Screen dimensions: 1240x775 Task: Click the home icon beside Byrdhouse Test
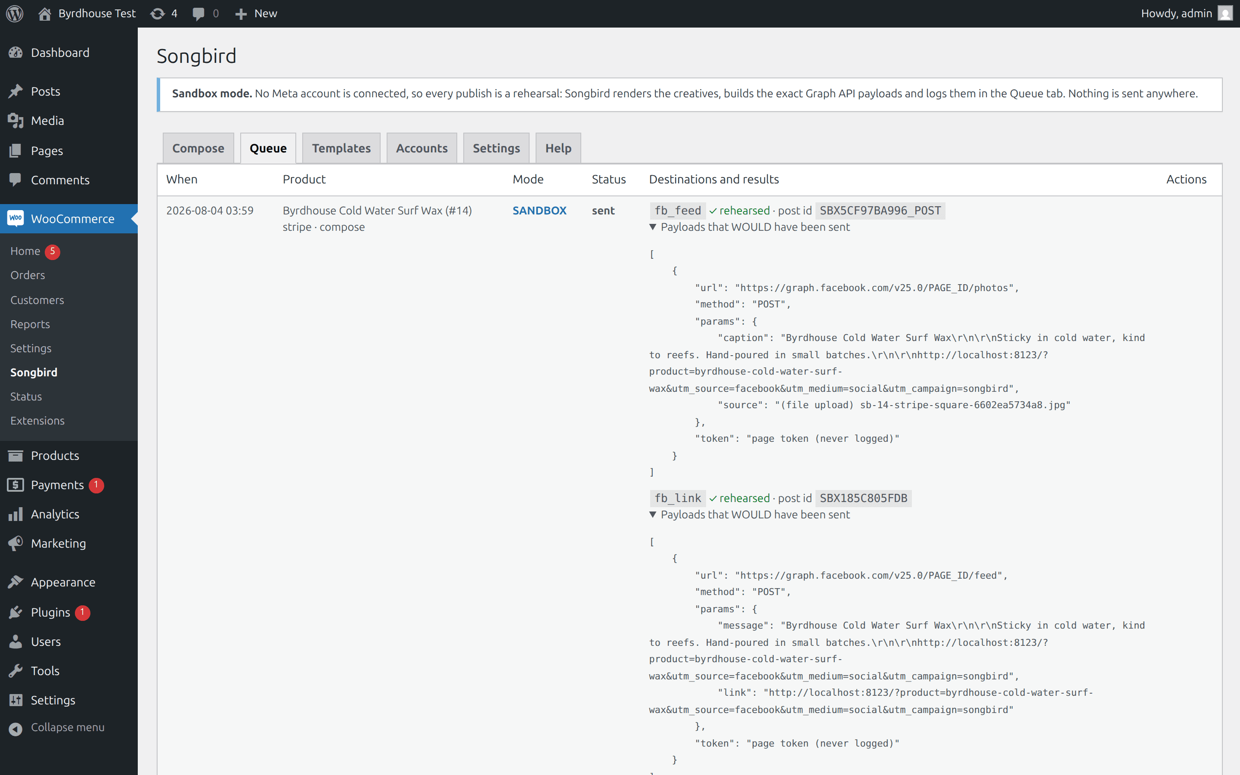coord(45,13)
